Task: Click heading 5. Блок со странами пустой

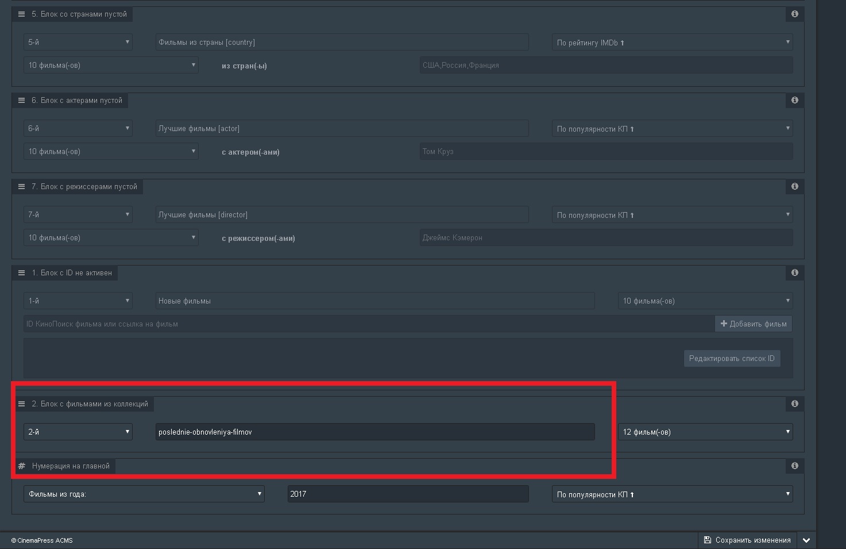Action: pyautogui.click(x=79, y=14)
